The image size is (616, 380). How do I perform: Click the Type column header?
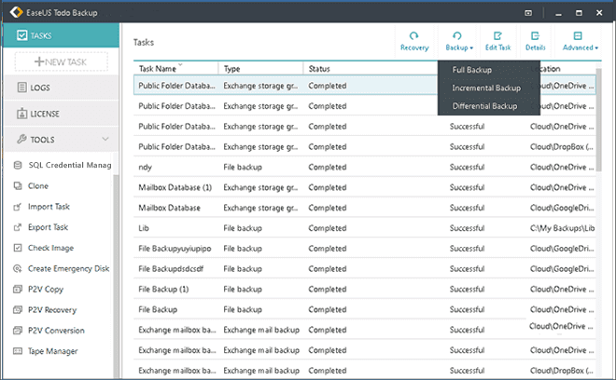tap(260, 69)
